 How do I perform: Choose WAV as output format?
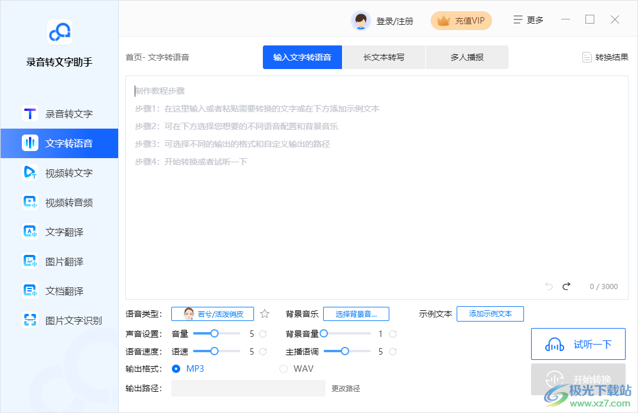(283, 369)
